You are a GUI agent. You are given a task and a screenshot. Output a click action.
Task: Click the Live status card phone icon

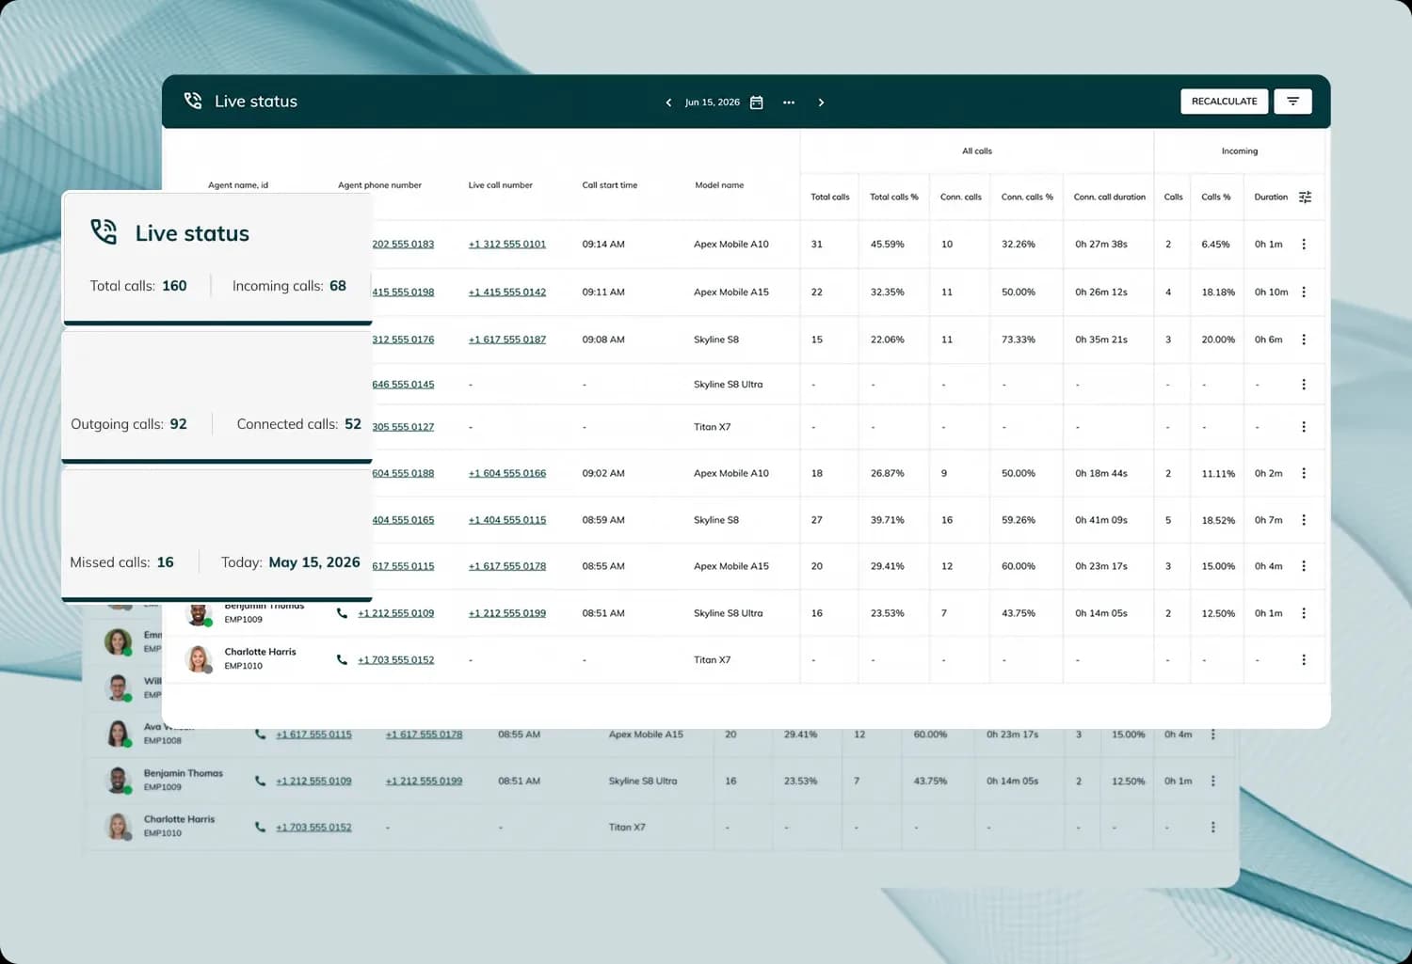tap(104, 231)
